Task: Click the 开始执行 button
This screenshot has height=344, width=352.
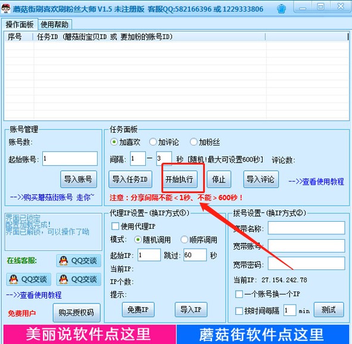Action: 180,179
